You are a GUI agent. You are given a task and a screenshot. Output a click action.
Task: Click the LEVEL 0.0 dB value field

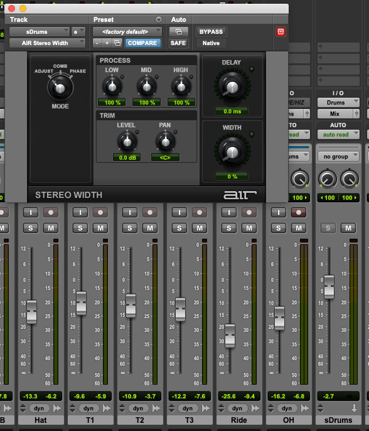tap(127, 158)
